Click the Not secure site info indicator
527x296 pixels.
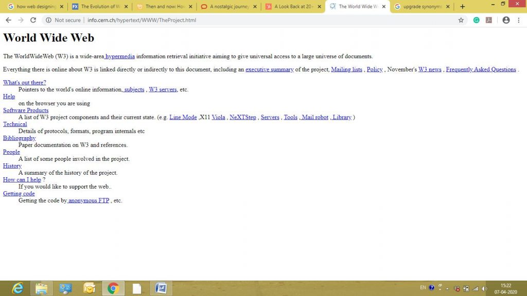point(63,20)
